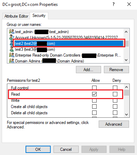Check Deny for Delete all child objects

(x=115, y=113)
